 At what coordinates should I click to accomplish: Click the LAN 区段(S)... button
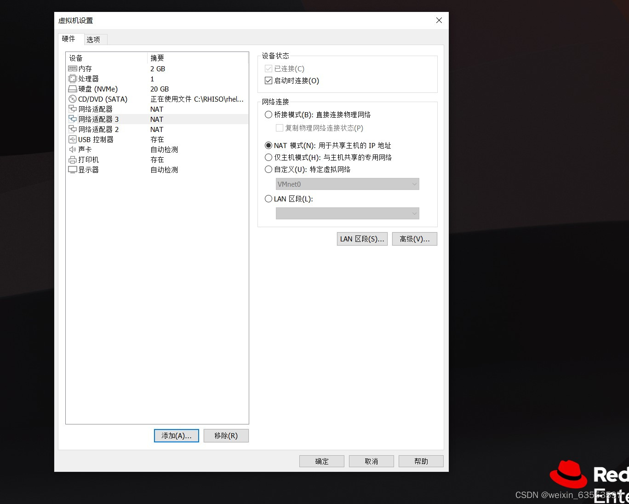click(x=362, y=239)
